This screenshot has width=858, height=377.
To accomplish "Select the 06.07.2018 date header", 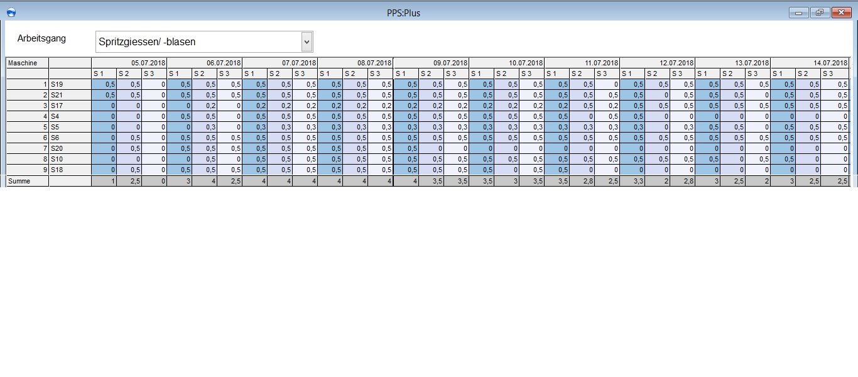I will point(205,63).
